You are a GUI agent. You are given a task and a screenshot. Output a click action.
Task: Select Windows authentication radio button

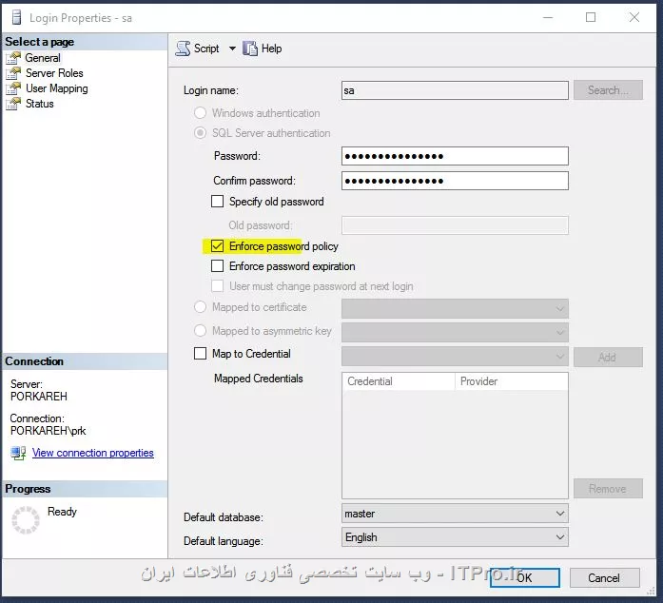coord(200,113)
